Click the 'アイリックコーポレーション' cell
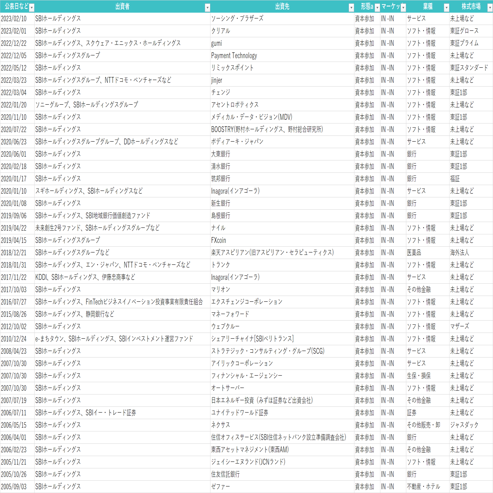Screen dimensions: 493x493 point(282,364)
